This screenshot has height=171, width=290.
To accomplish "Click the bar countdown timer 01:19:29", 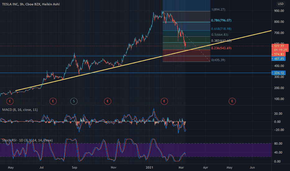I will pyautogui.click(x=280, y=50).
